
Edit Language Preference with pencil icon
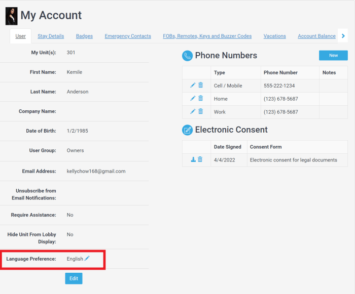pyautogui.click(x=87, y=259)
